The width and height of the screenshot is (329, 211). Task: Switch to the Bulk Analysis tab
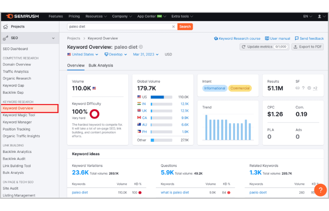101,66
